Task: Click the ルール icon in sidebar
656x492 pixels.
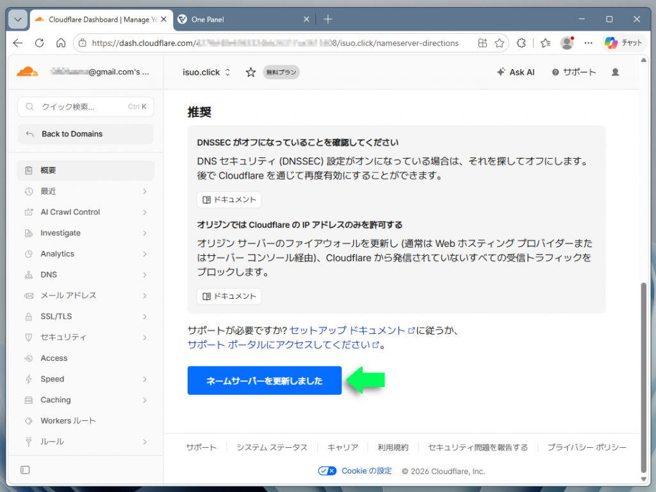Action: coord(28,442)
